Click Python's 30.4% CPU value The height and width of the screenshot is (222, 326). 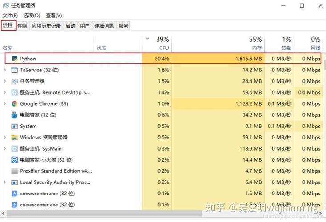(x=162, y=59)
